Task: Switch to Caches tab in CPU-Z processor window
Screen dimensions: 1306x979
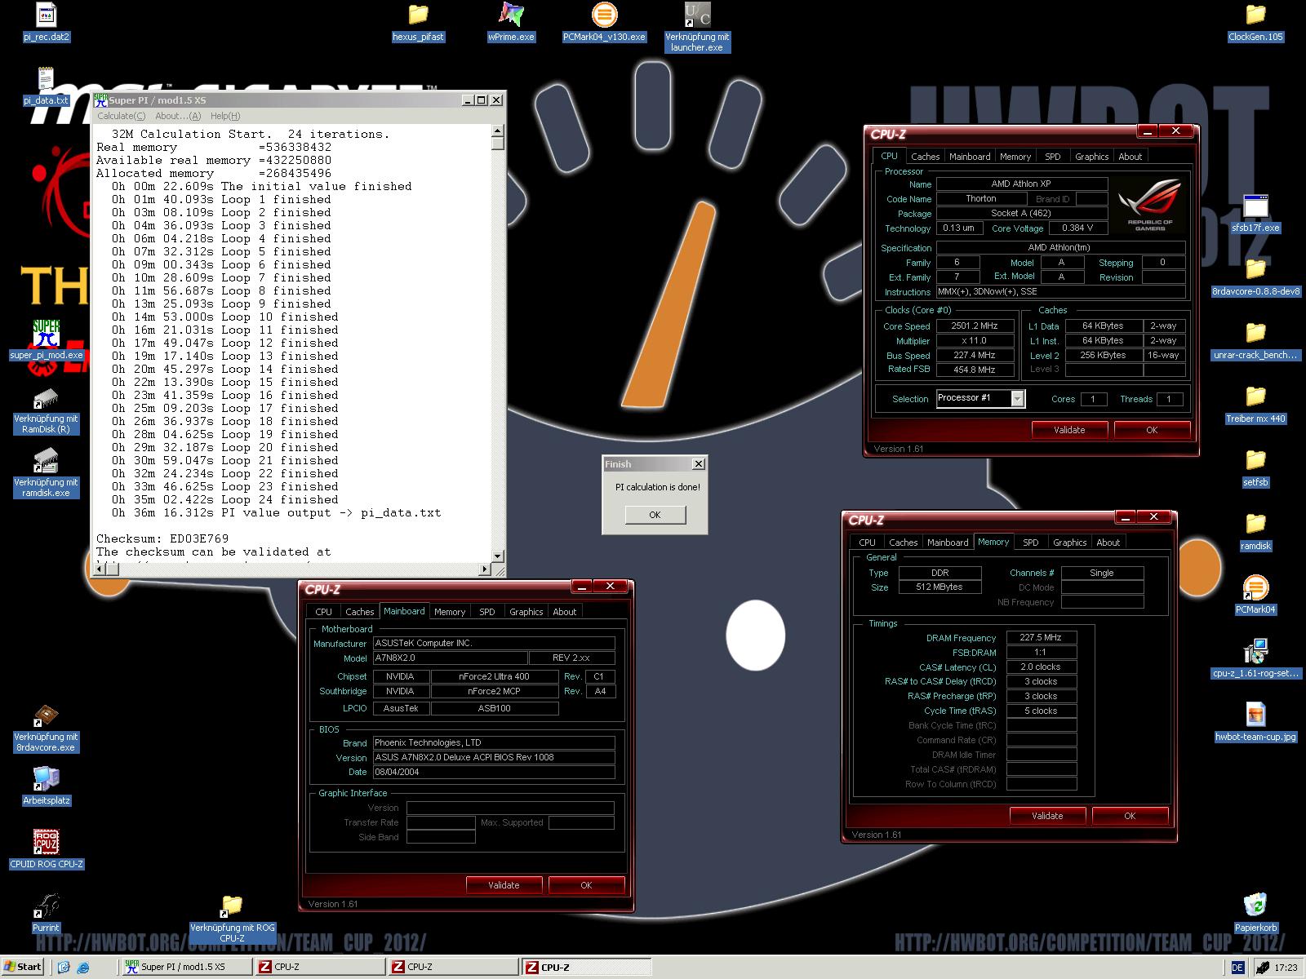Action: 925,157
